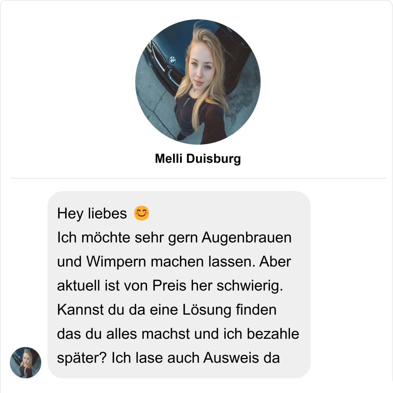Click the BMW logo in profile photo
This screenshot has width=393, height=393.
point(173,60)
